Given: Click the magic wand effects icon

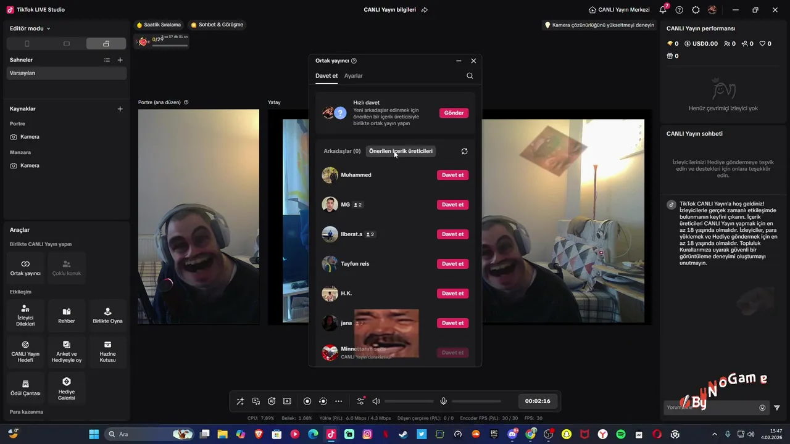Looking at the screenshot, I should click(240, 401).
